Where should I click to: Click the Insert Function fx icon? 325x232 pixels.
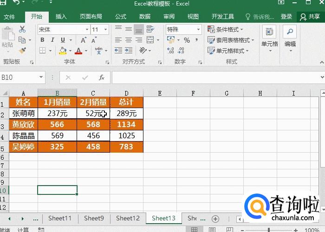point(101,77)
